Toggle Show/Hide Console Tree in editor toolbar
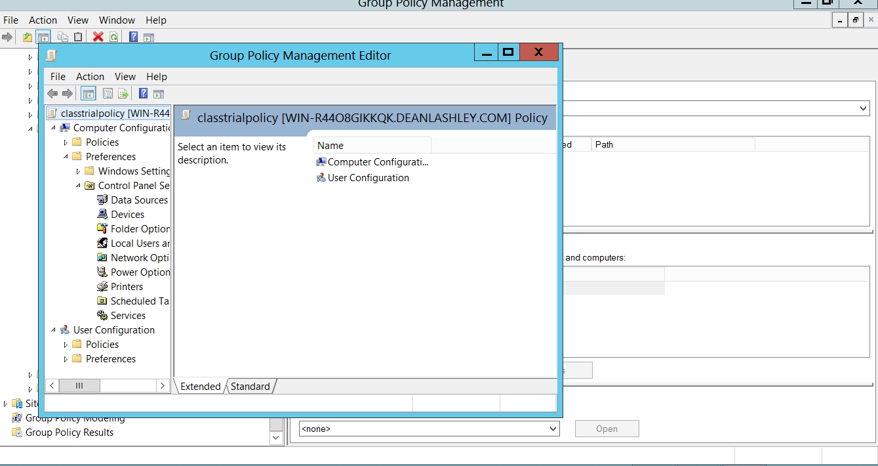The image size is (878, 466). click(88, 94)
